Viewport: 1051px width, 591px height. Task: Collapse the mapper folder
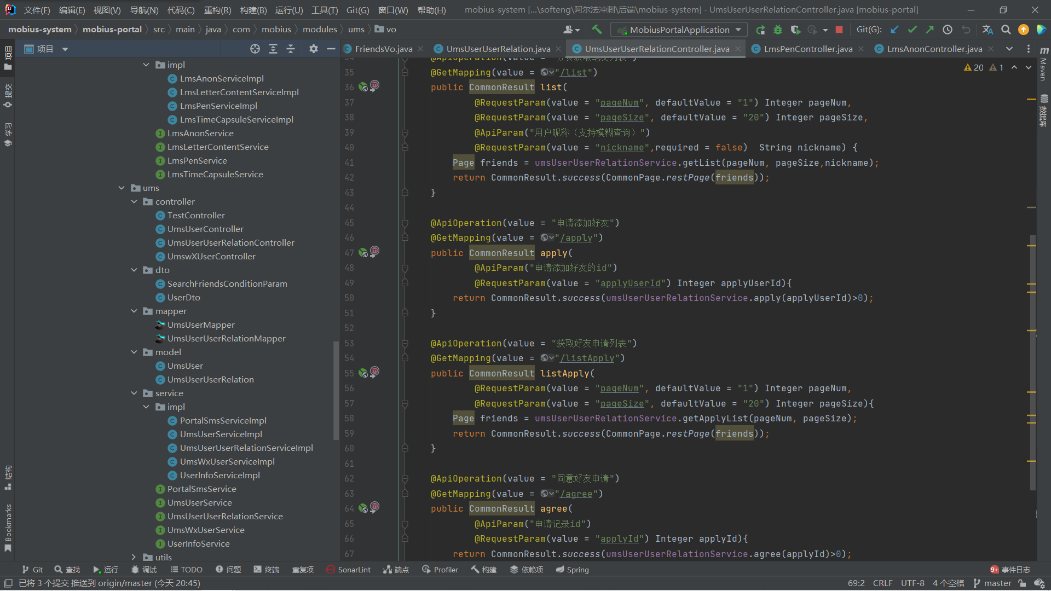pos(134,311)
